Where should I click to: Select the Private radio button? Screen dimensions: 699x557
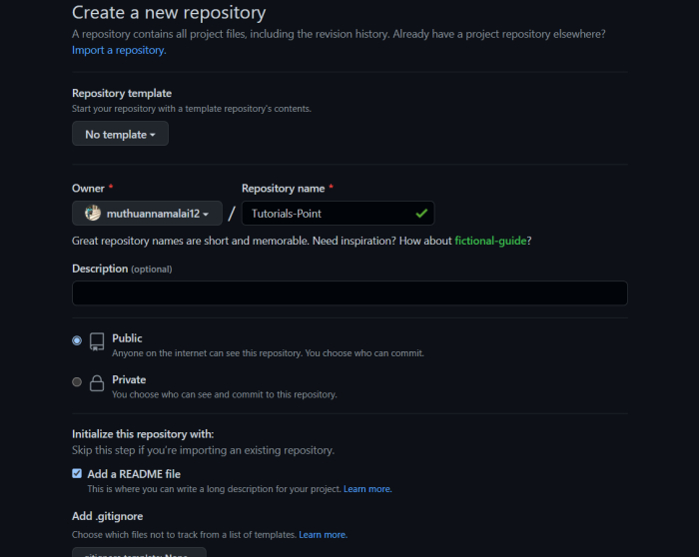[77, 381]
